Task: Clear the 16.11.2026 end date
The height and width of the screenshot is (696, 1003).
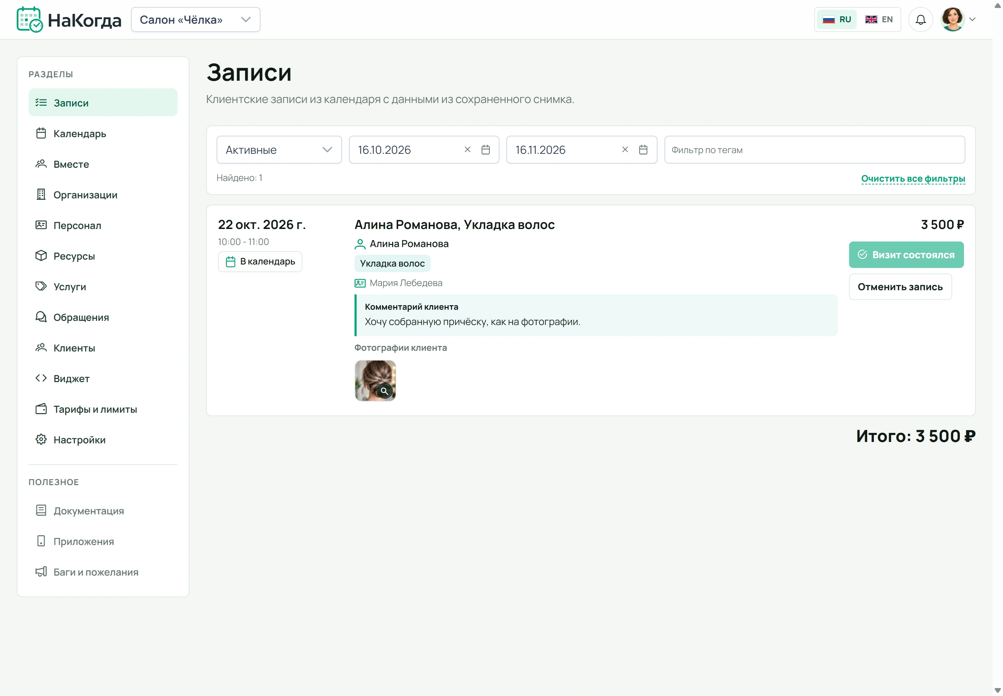Action: tap(625, 150)
